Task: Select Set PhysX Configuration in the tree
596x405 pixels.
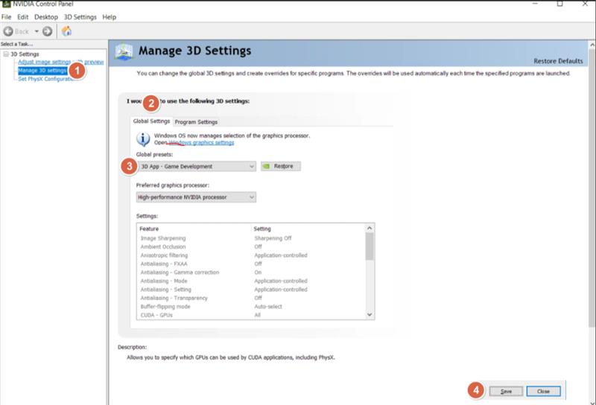Action: (x=45, y=79)
